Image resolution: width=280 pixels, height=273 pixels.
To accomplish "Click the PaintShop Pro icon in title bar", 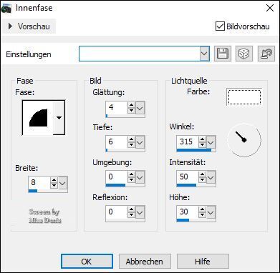I will click(x=6, y=8).
